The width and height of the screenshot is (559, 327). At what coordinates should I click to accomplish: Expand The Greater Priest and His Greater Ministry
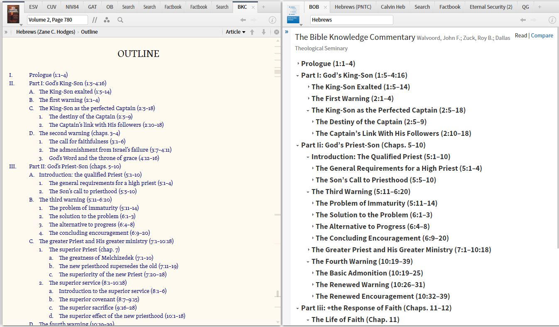(308, 250)
